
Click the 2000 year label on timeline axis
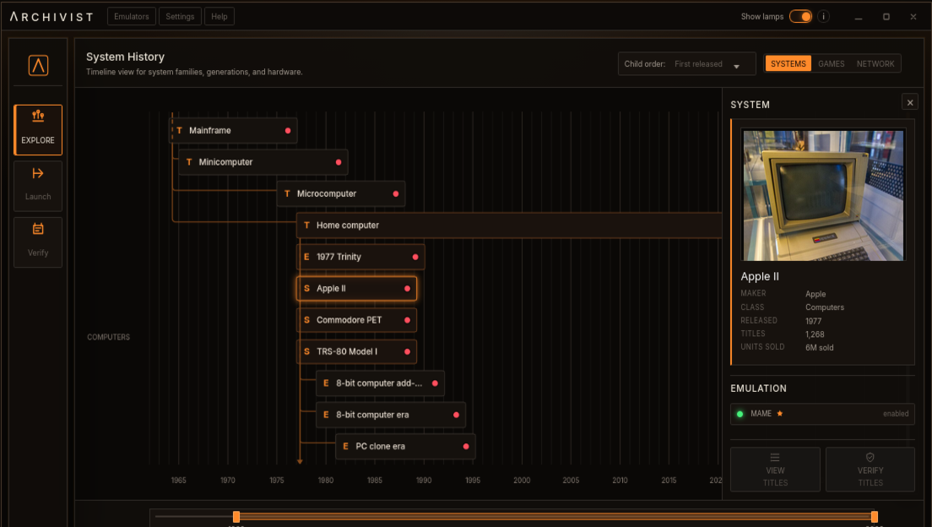[522, 480]
